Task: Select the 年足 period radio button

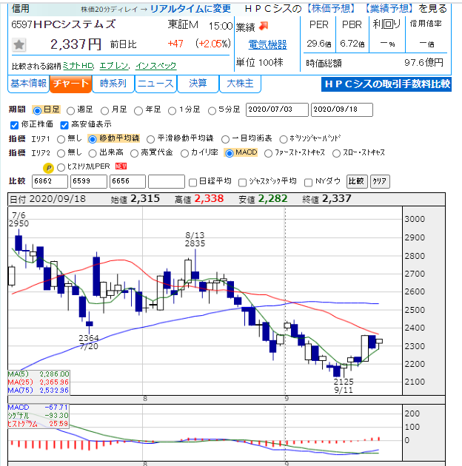Action: (138, 111)
